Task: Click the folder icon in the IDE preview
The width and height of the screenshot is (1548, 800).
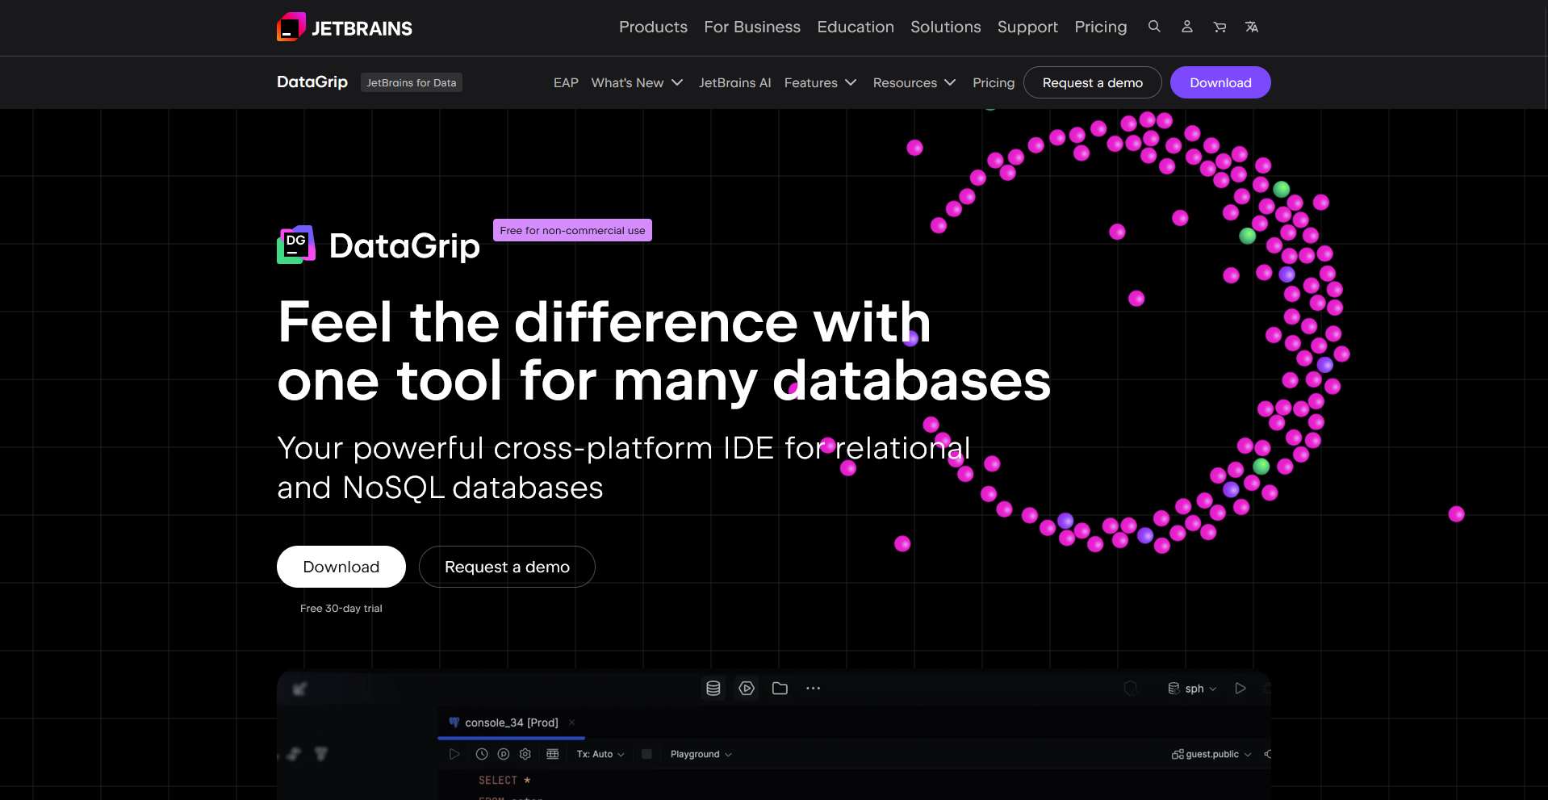Action: [x=780, y=689]
